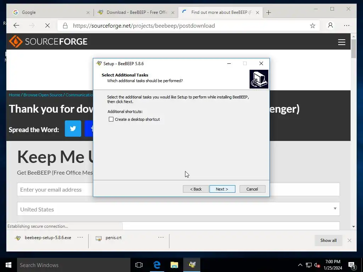The width and height of the screenshot is (363, 272).
Task: Open Edge from the taskbar
Action: (157, 265)
